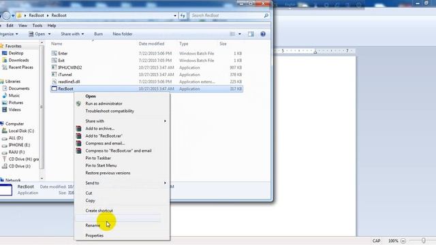Viewport: 436px width, 245px height.
Task: Open the View menu
Action: tap(22, 26)
